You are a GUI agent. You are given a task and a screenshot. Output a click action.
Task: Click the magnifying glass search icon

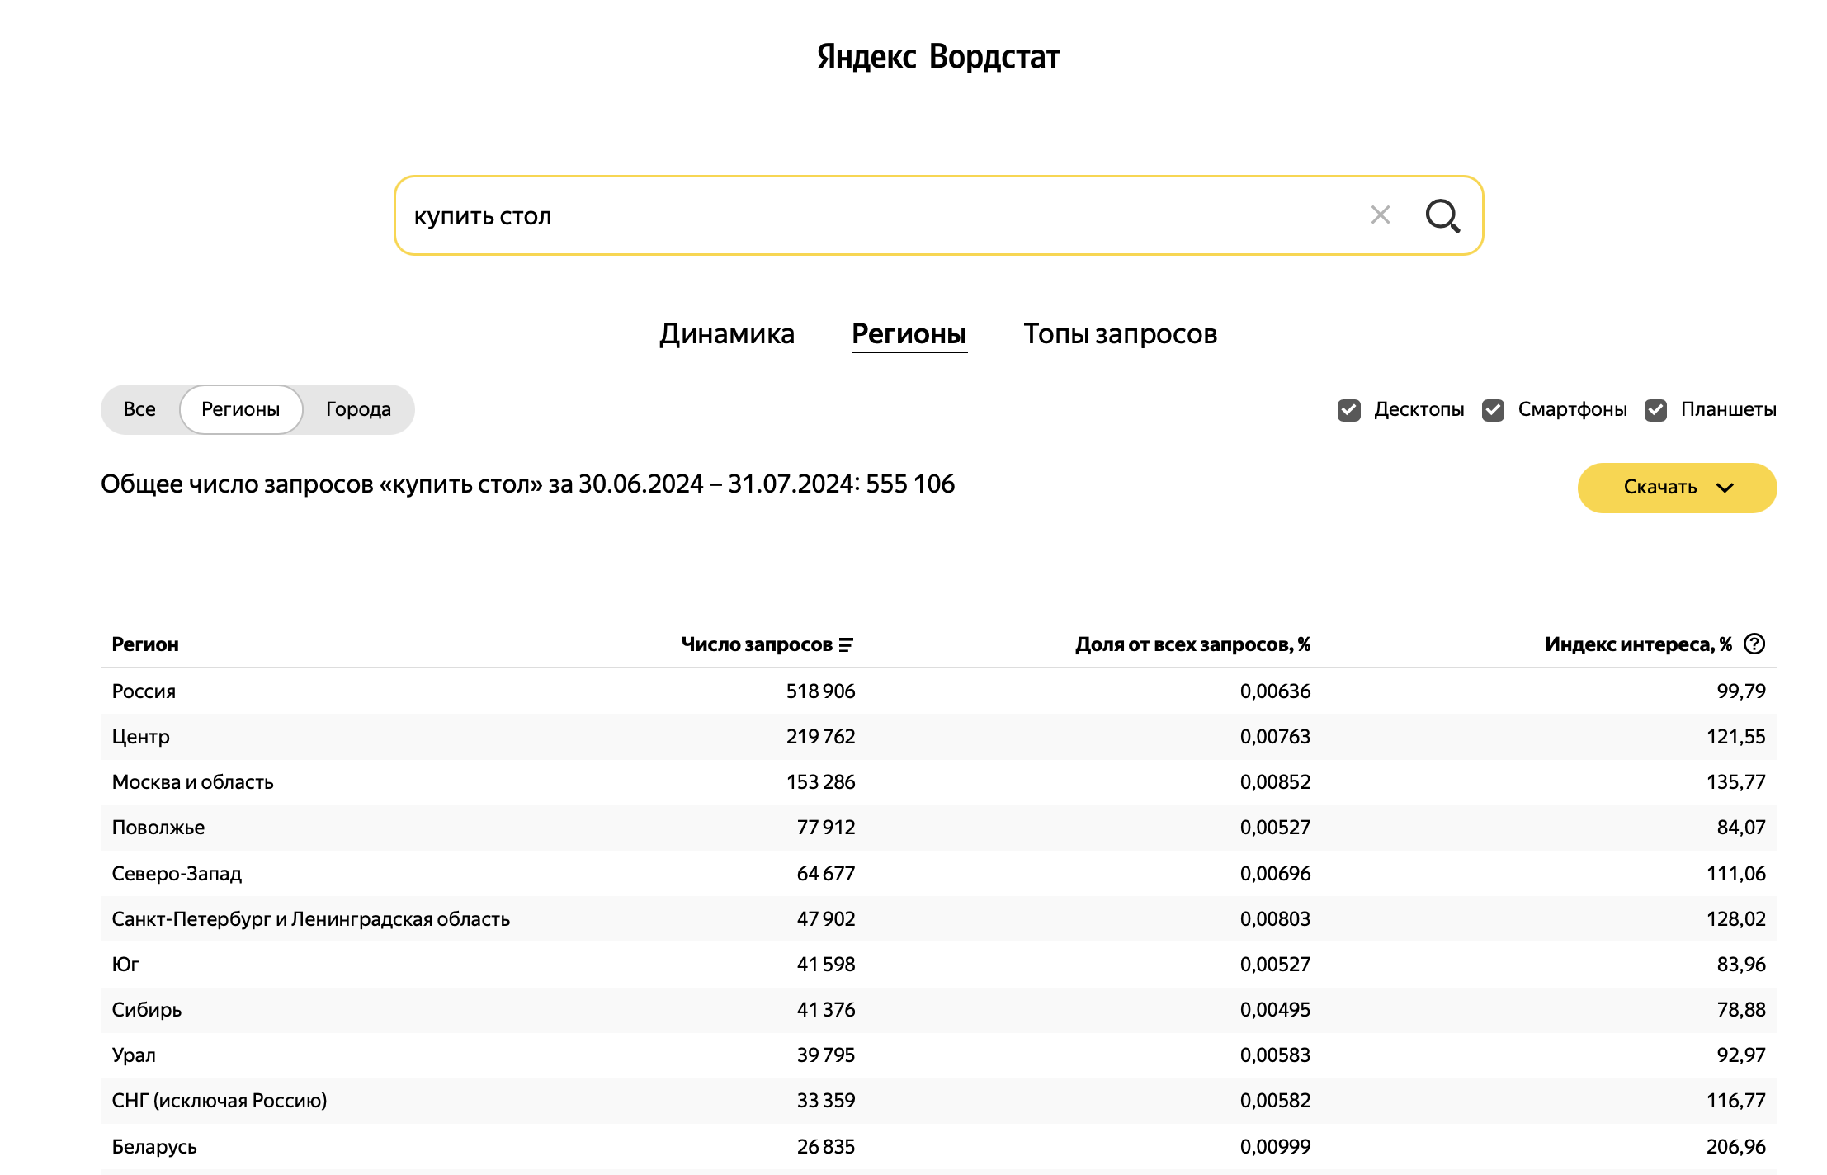click(1442, 216)
